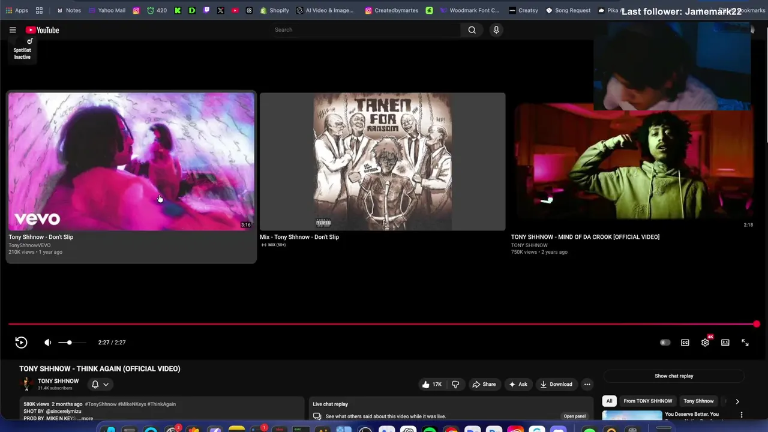Open Woodmark Font bookmark
The height and width of the screenshot is (432, 768).
coord(470,10)
